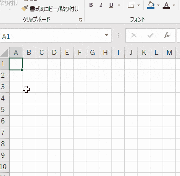Select row 5 header
This screenshot has width=180, height=176.
(5, 110)
